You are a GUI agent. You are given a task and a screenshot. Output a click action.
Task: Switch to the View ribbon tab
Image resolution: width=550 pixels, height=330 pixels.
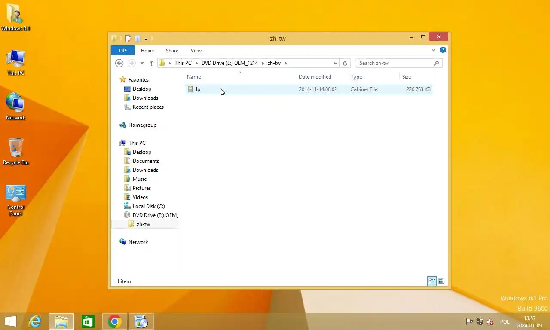click(x=196, y=51)
